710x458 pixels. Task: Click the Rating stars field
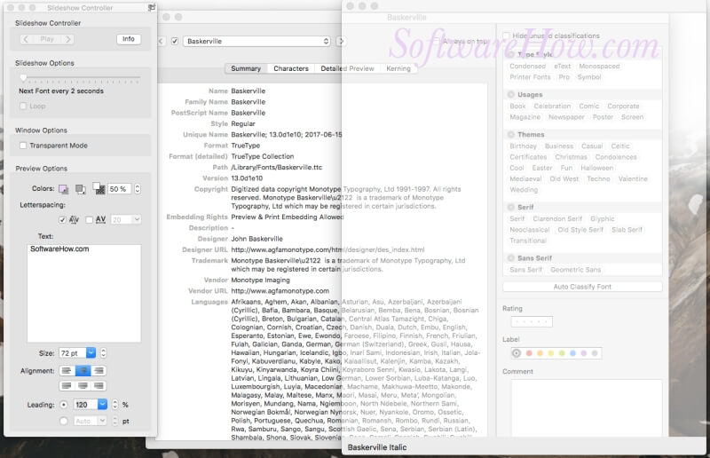pyautogui.click(x=532, y=321)
